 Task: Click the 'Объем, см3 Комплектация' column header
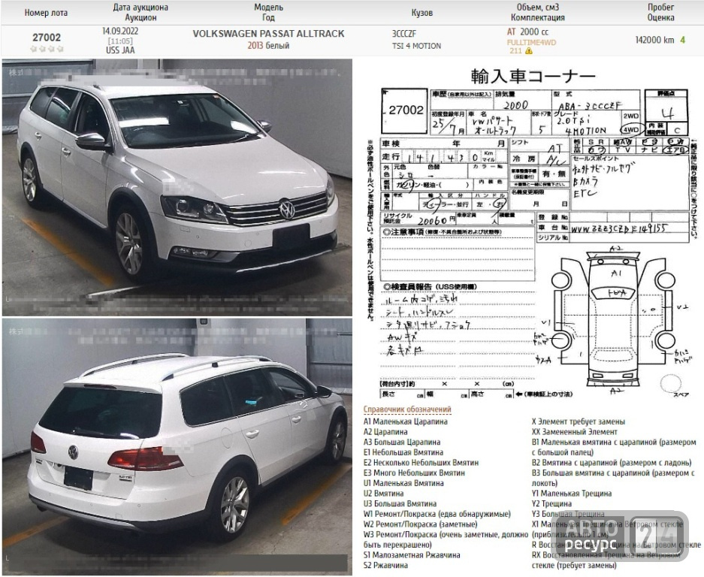point(537,13)
